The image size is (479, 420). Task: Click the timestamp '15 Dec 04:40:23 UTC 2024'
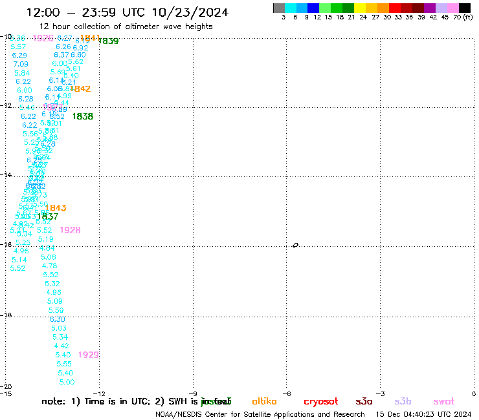(x=424, y=414)
